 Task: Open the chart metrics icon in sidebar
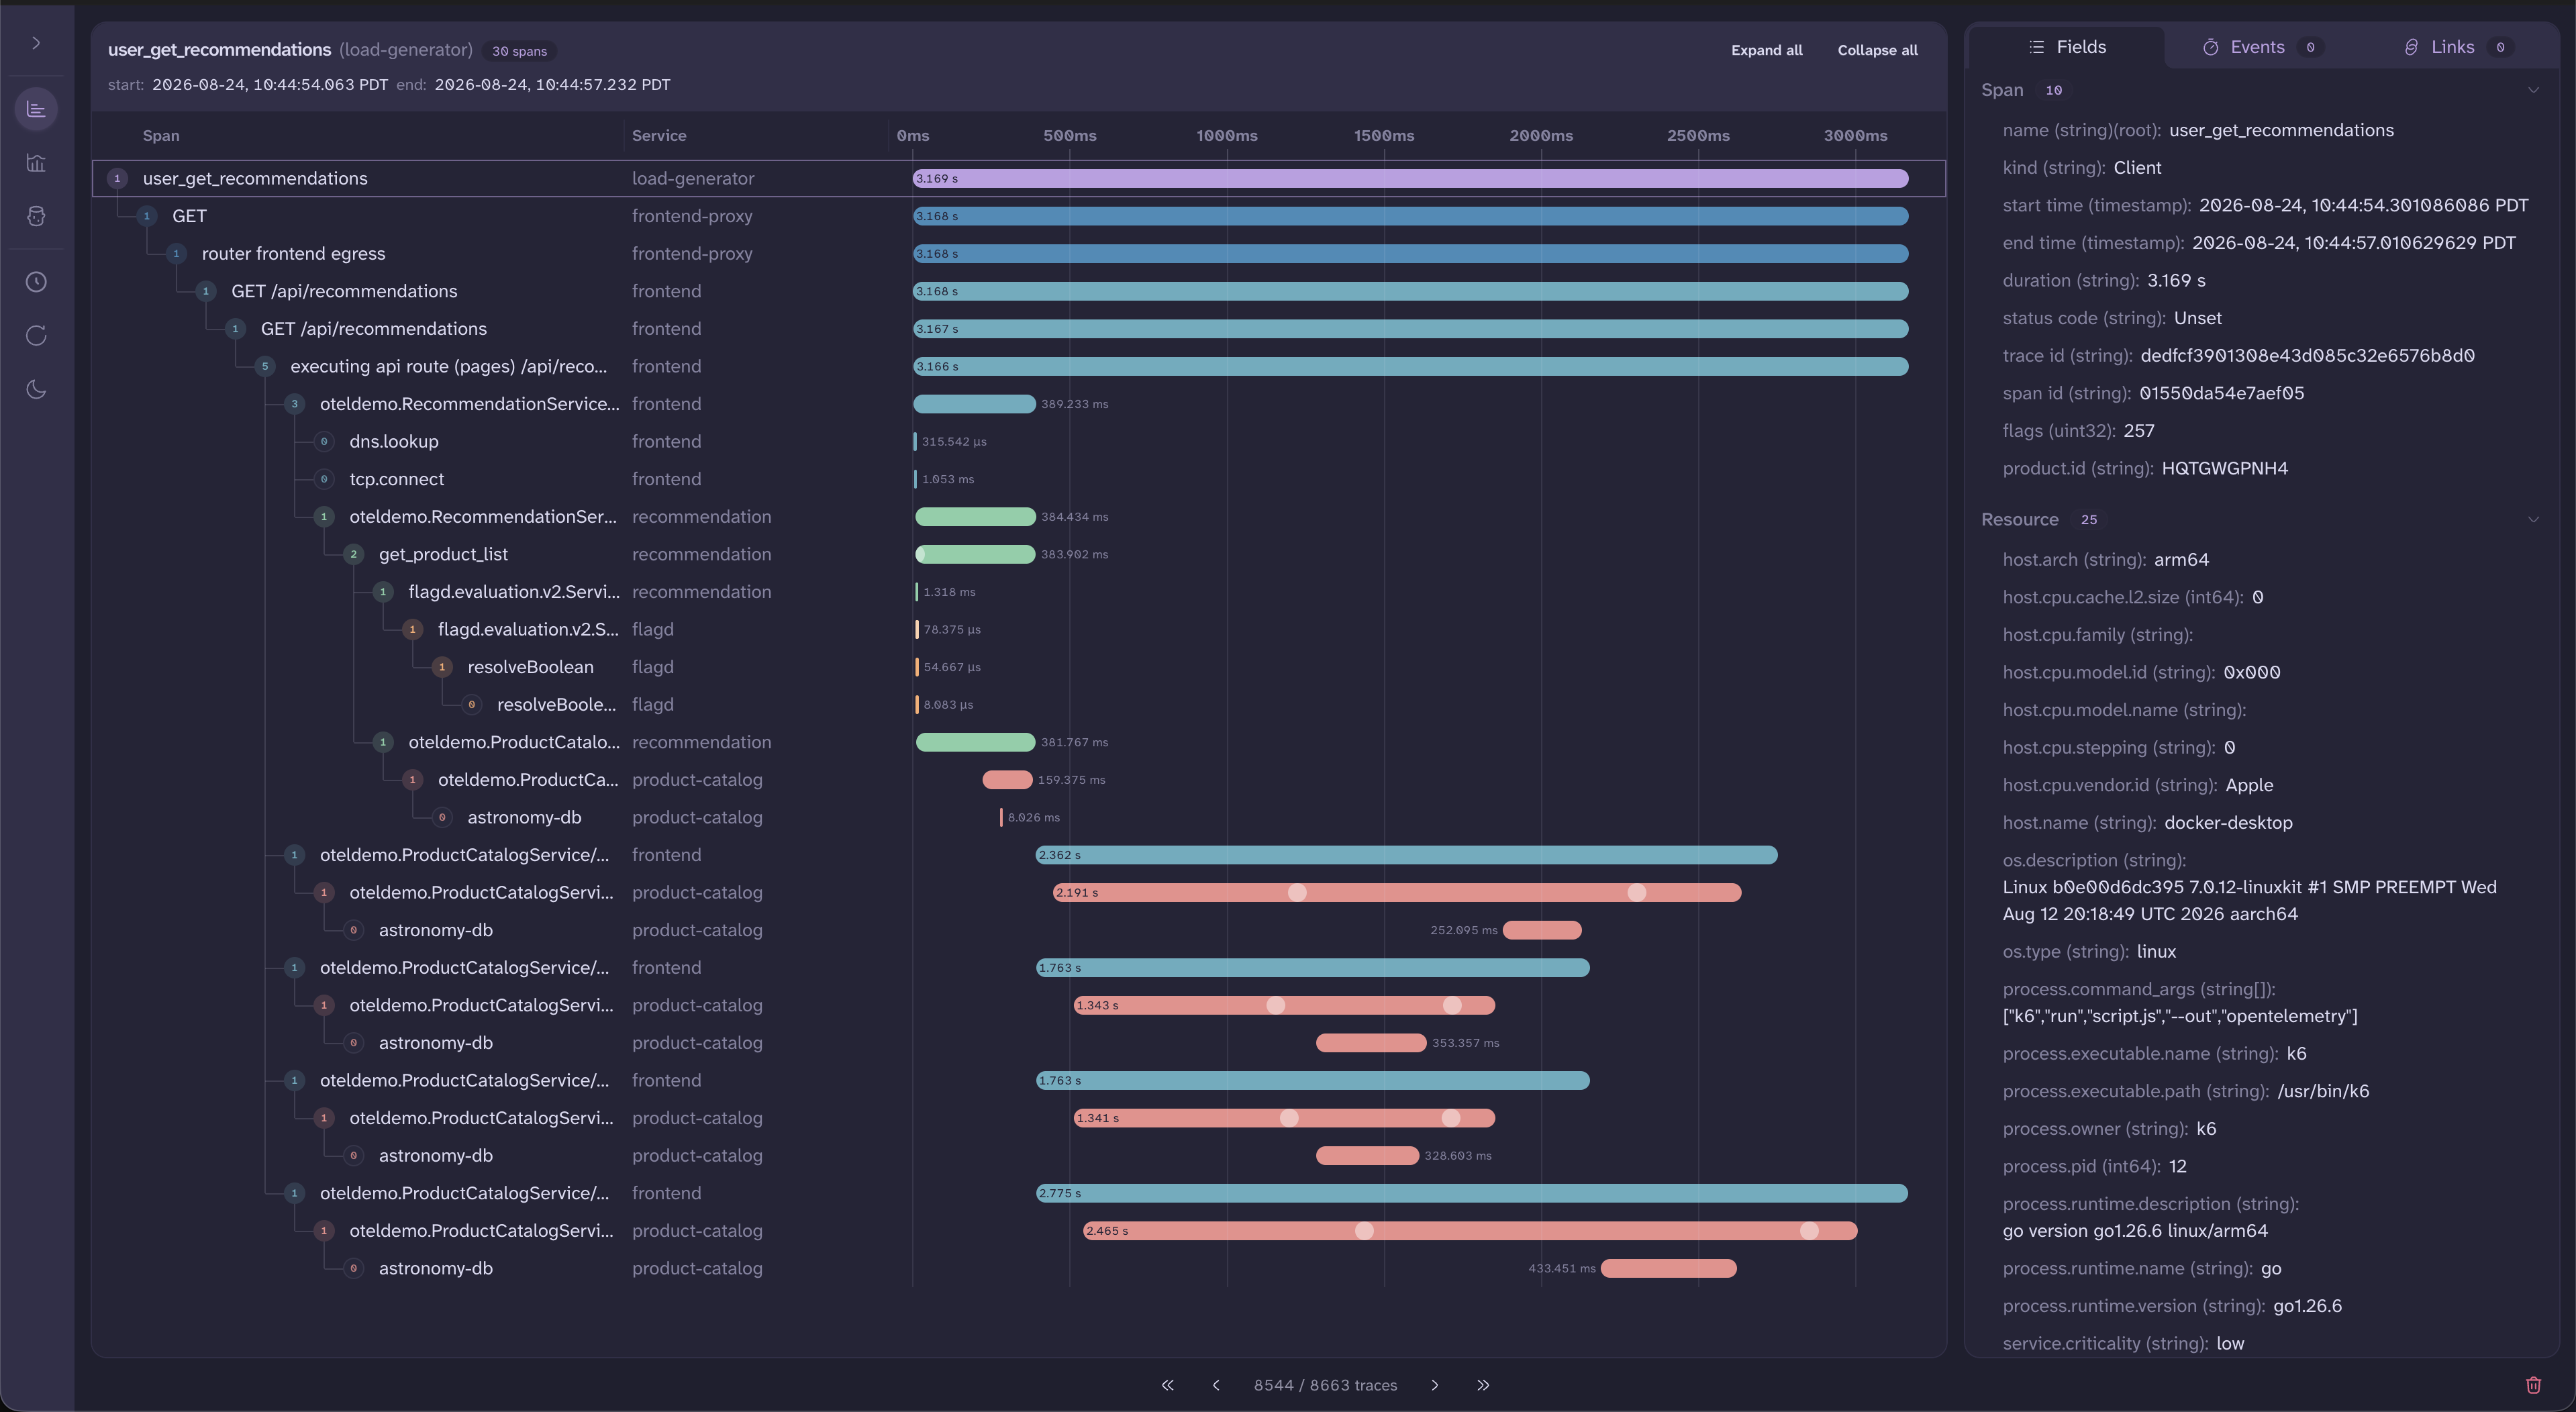(x=36, y=163)
